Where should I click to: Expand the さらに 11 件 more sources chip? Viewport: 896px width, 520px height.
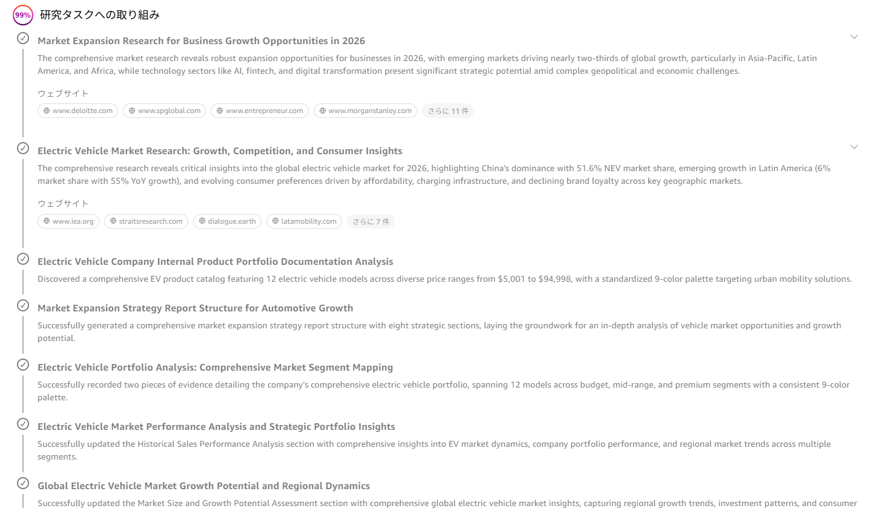(448, 111)
